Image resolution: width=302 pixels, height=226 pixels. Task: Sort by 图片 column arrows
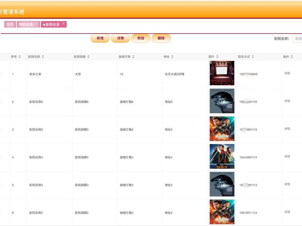217,57
